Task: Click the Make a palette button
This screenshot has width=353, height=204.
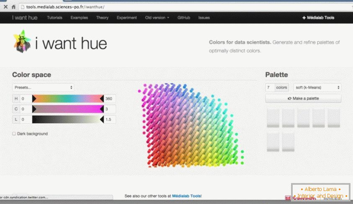Action: [x=303, y=98]
